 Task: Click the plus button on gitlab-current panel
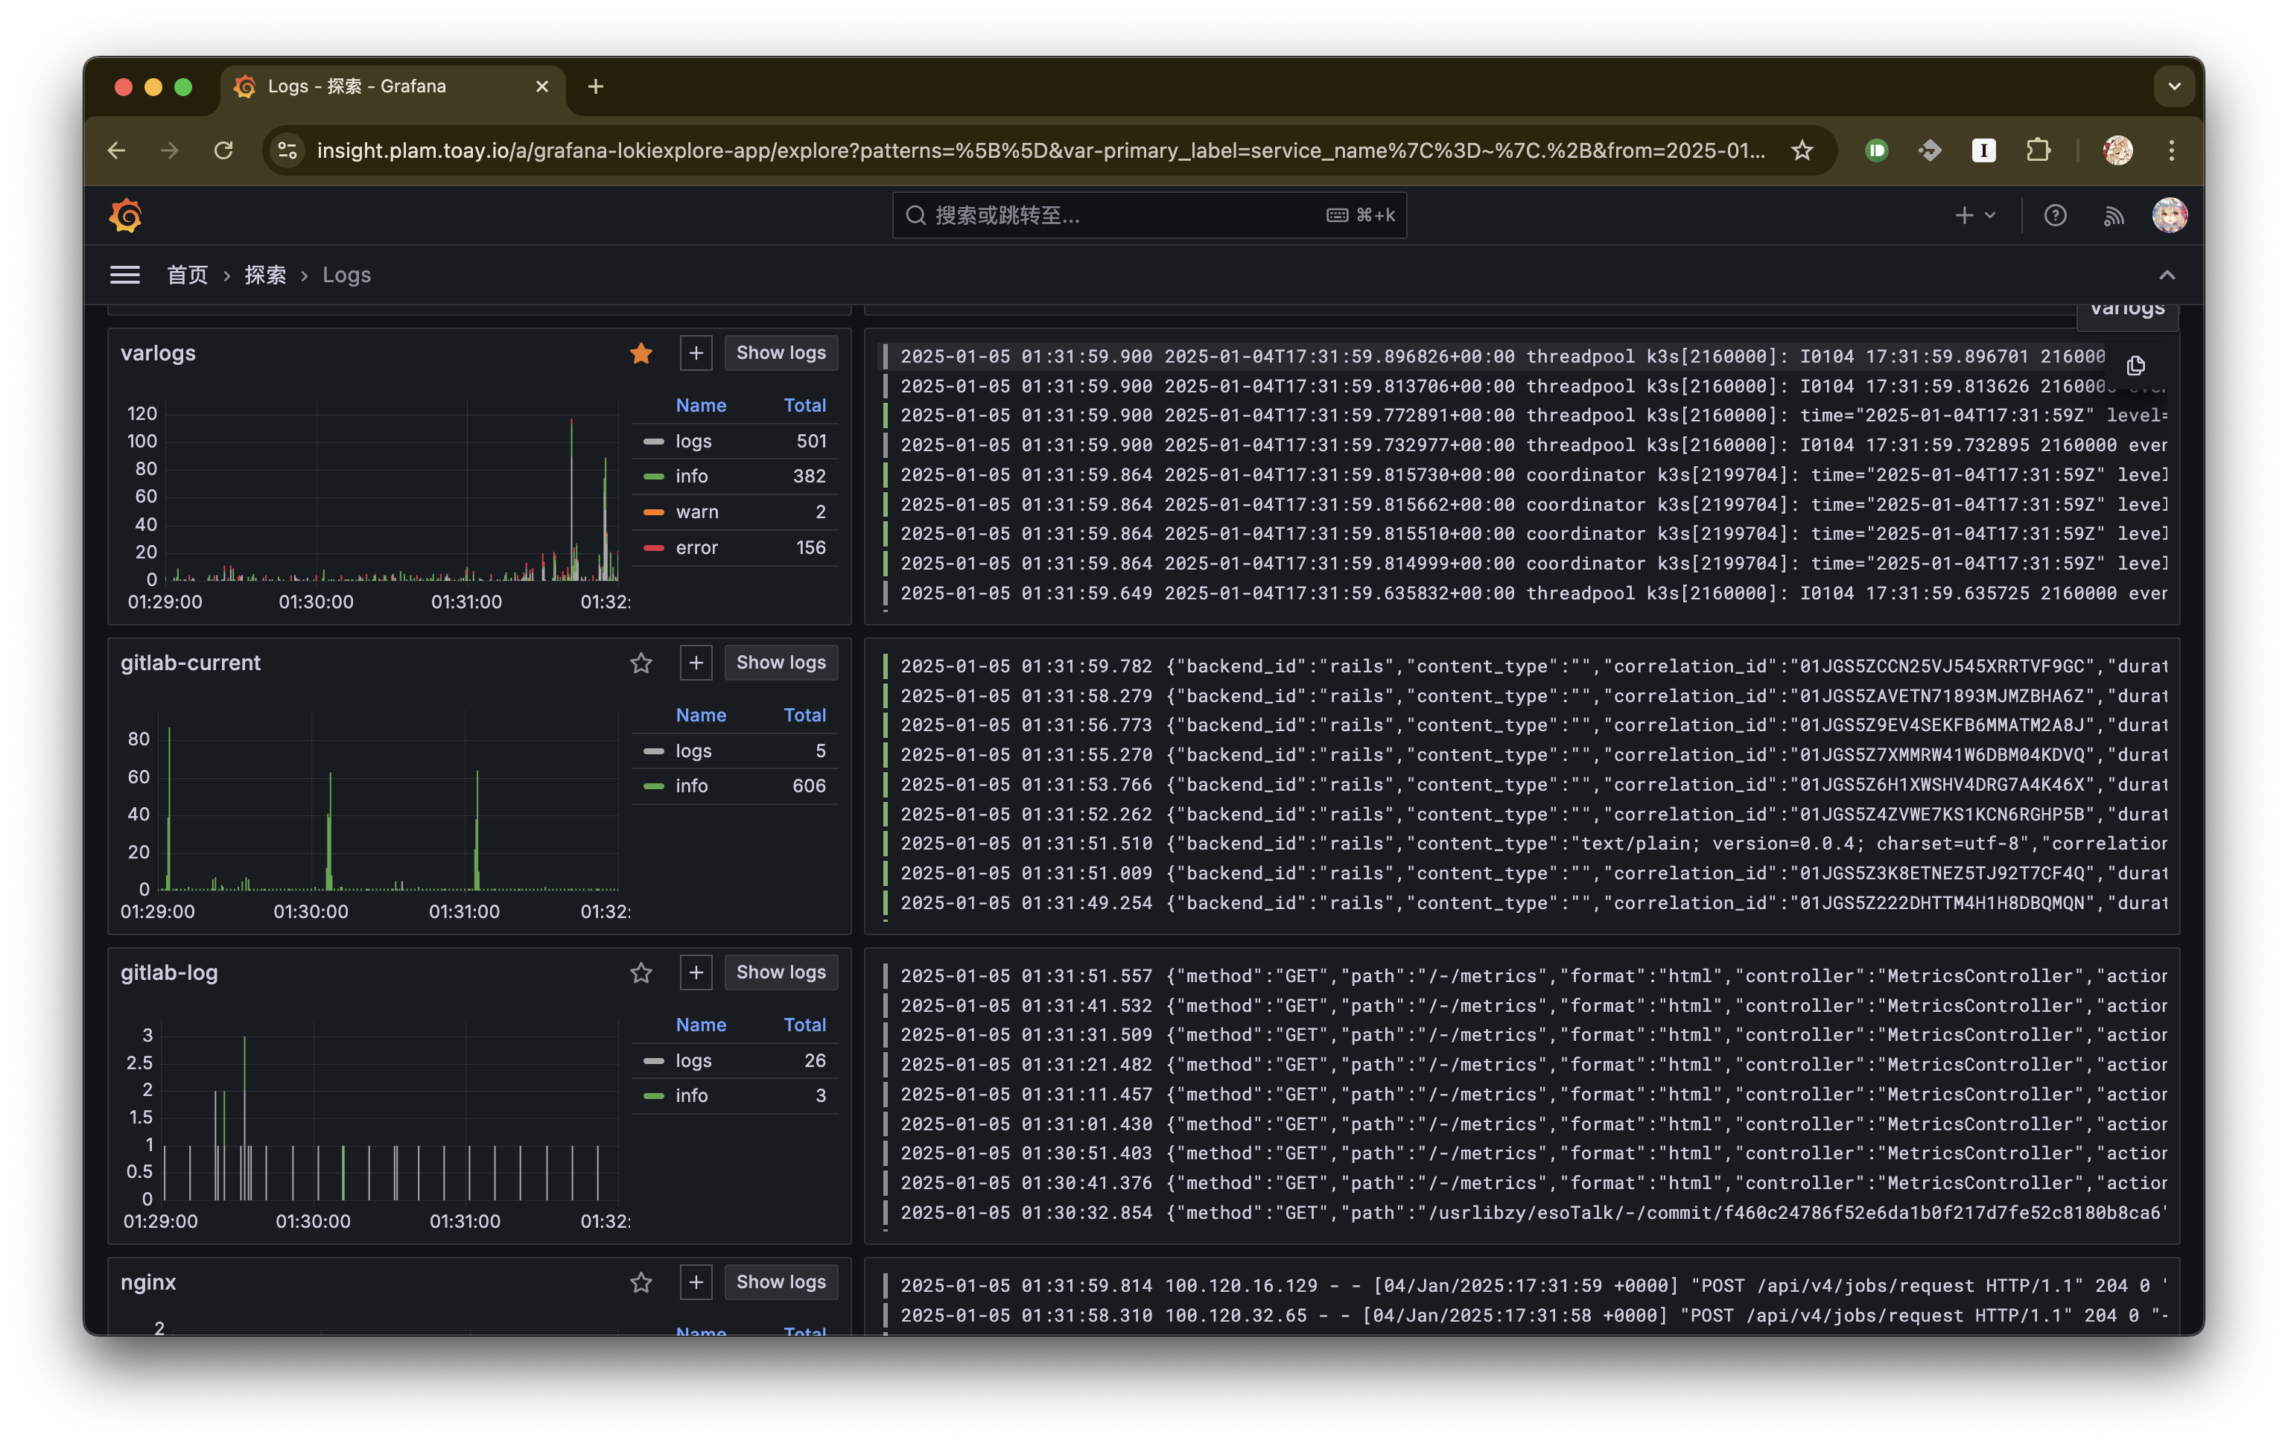click(x=696, y=662)
